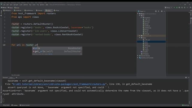Click the green Run button
Viewport: 192px width, 108px height.
[x=174, y=7]
